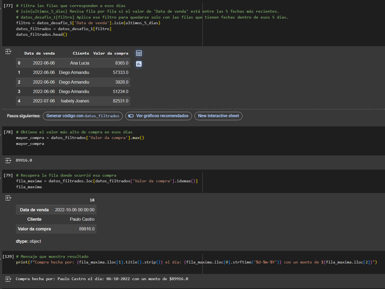
Task: Click the value 8365.0 in row 0
Action: click(122, 63)
